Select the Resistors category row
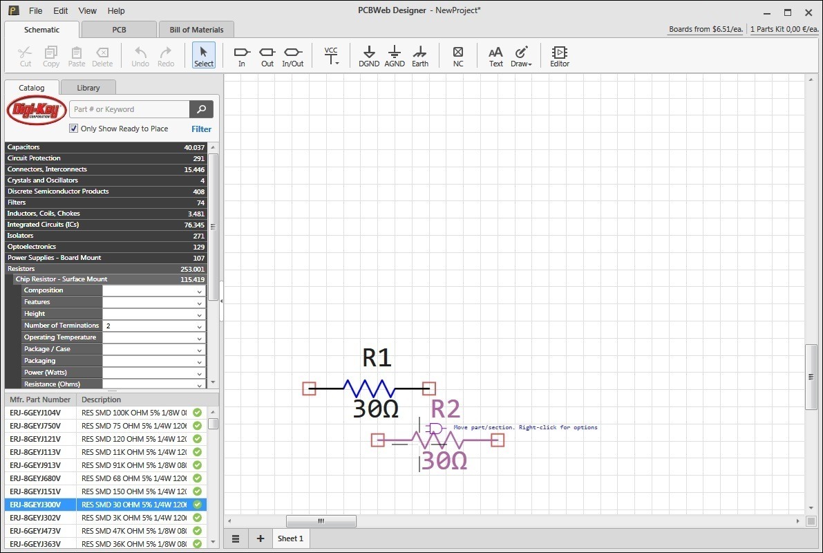The image size is (823, 553). click(x=106, y=269)
